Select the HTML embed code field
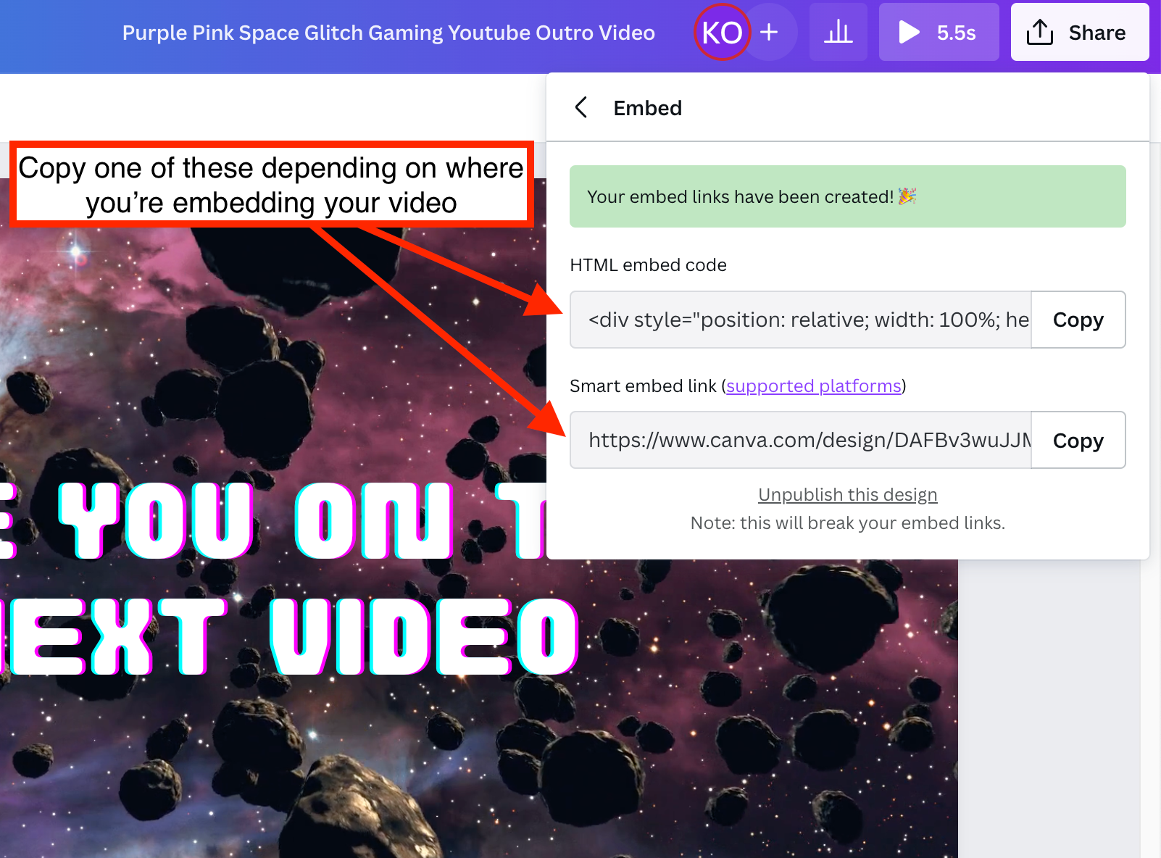Image resolution: width=1161 pixels, height=858 pixels. (x=800, y=320)
